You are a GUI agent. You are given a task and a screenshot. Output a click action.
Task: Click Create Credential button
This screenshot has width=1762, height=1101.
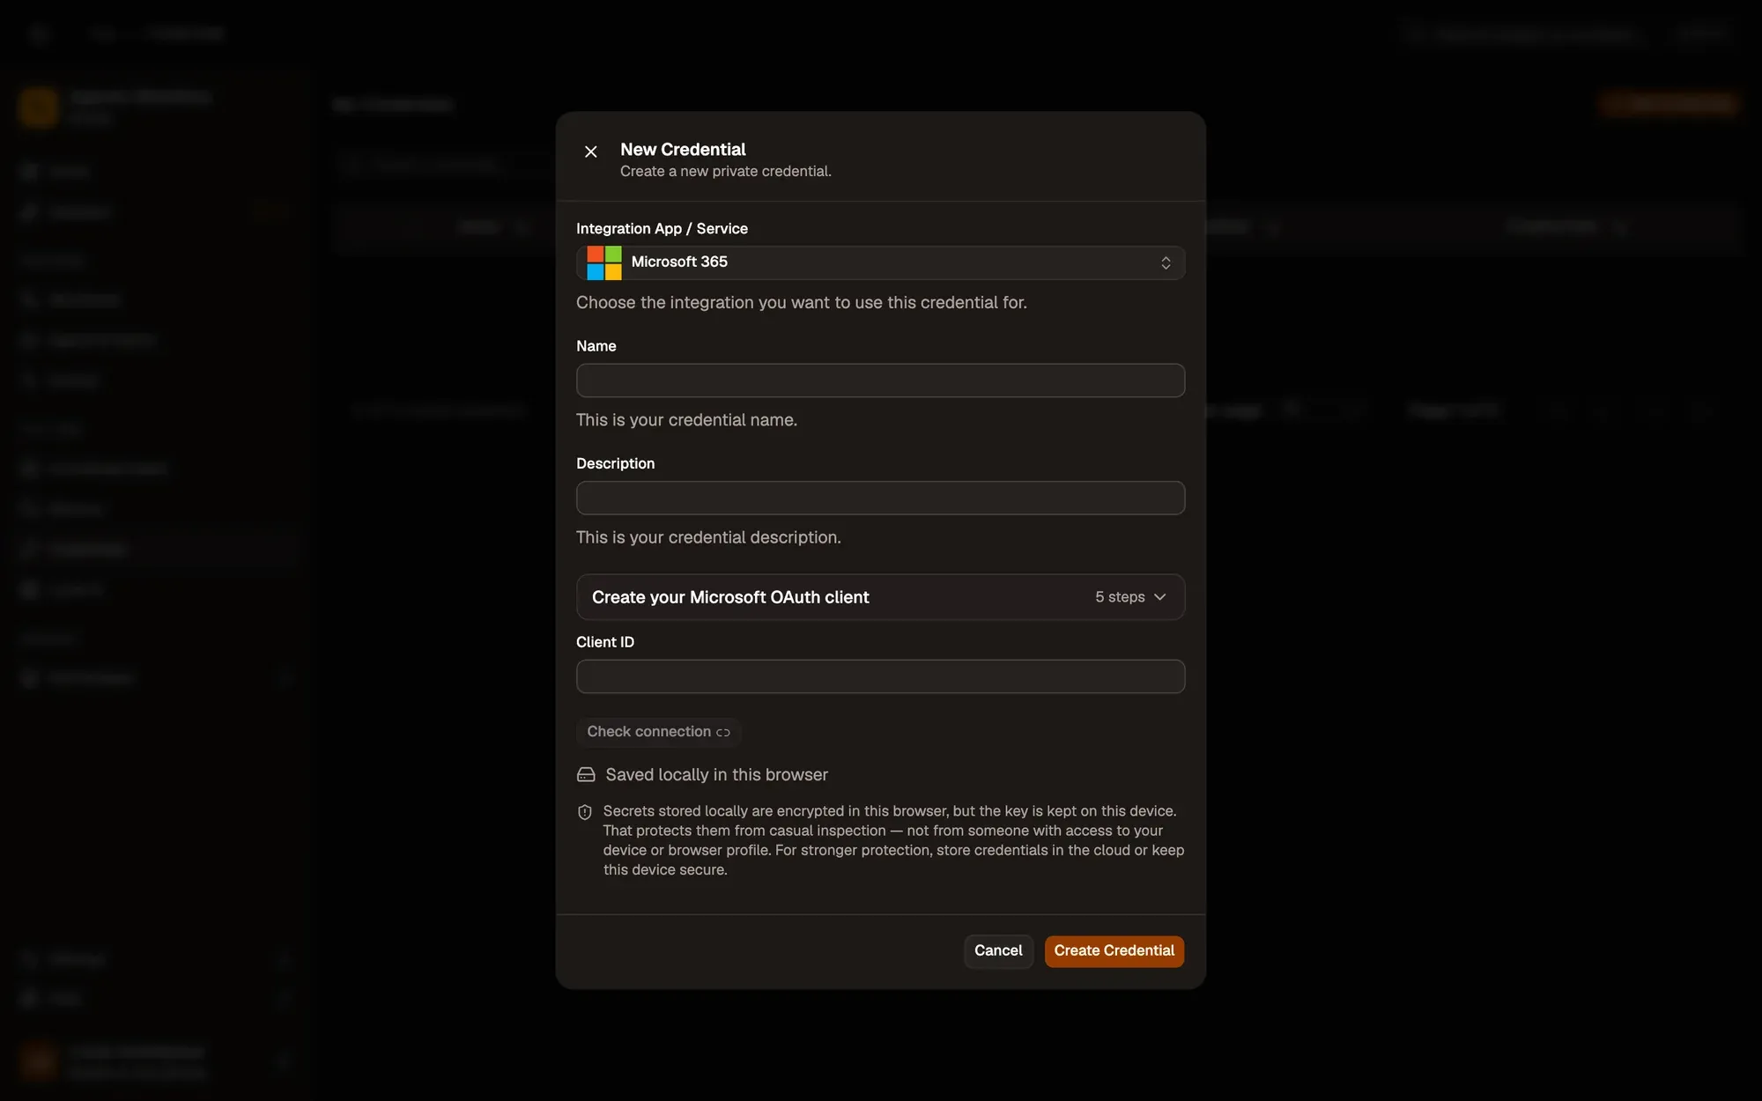1114,951
